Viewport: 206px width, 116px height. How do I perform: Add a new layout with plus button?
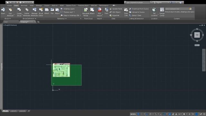[29, 111]
